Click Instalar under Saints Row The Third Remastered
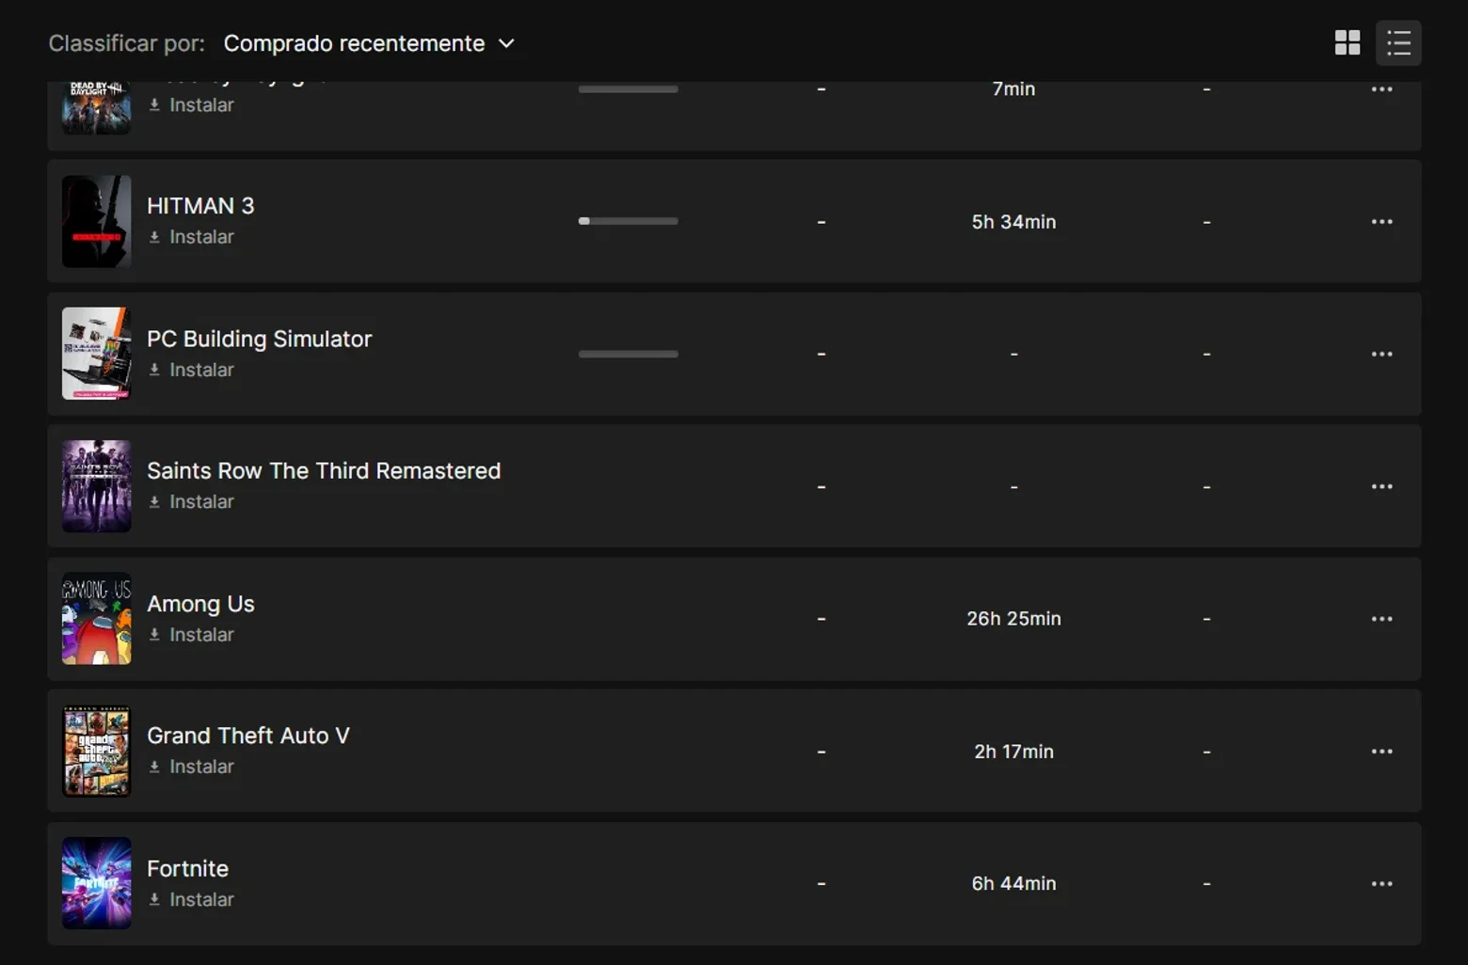The height and width of the screenshot is (965, 1468). pos(191,502)
